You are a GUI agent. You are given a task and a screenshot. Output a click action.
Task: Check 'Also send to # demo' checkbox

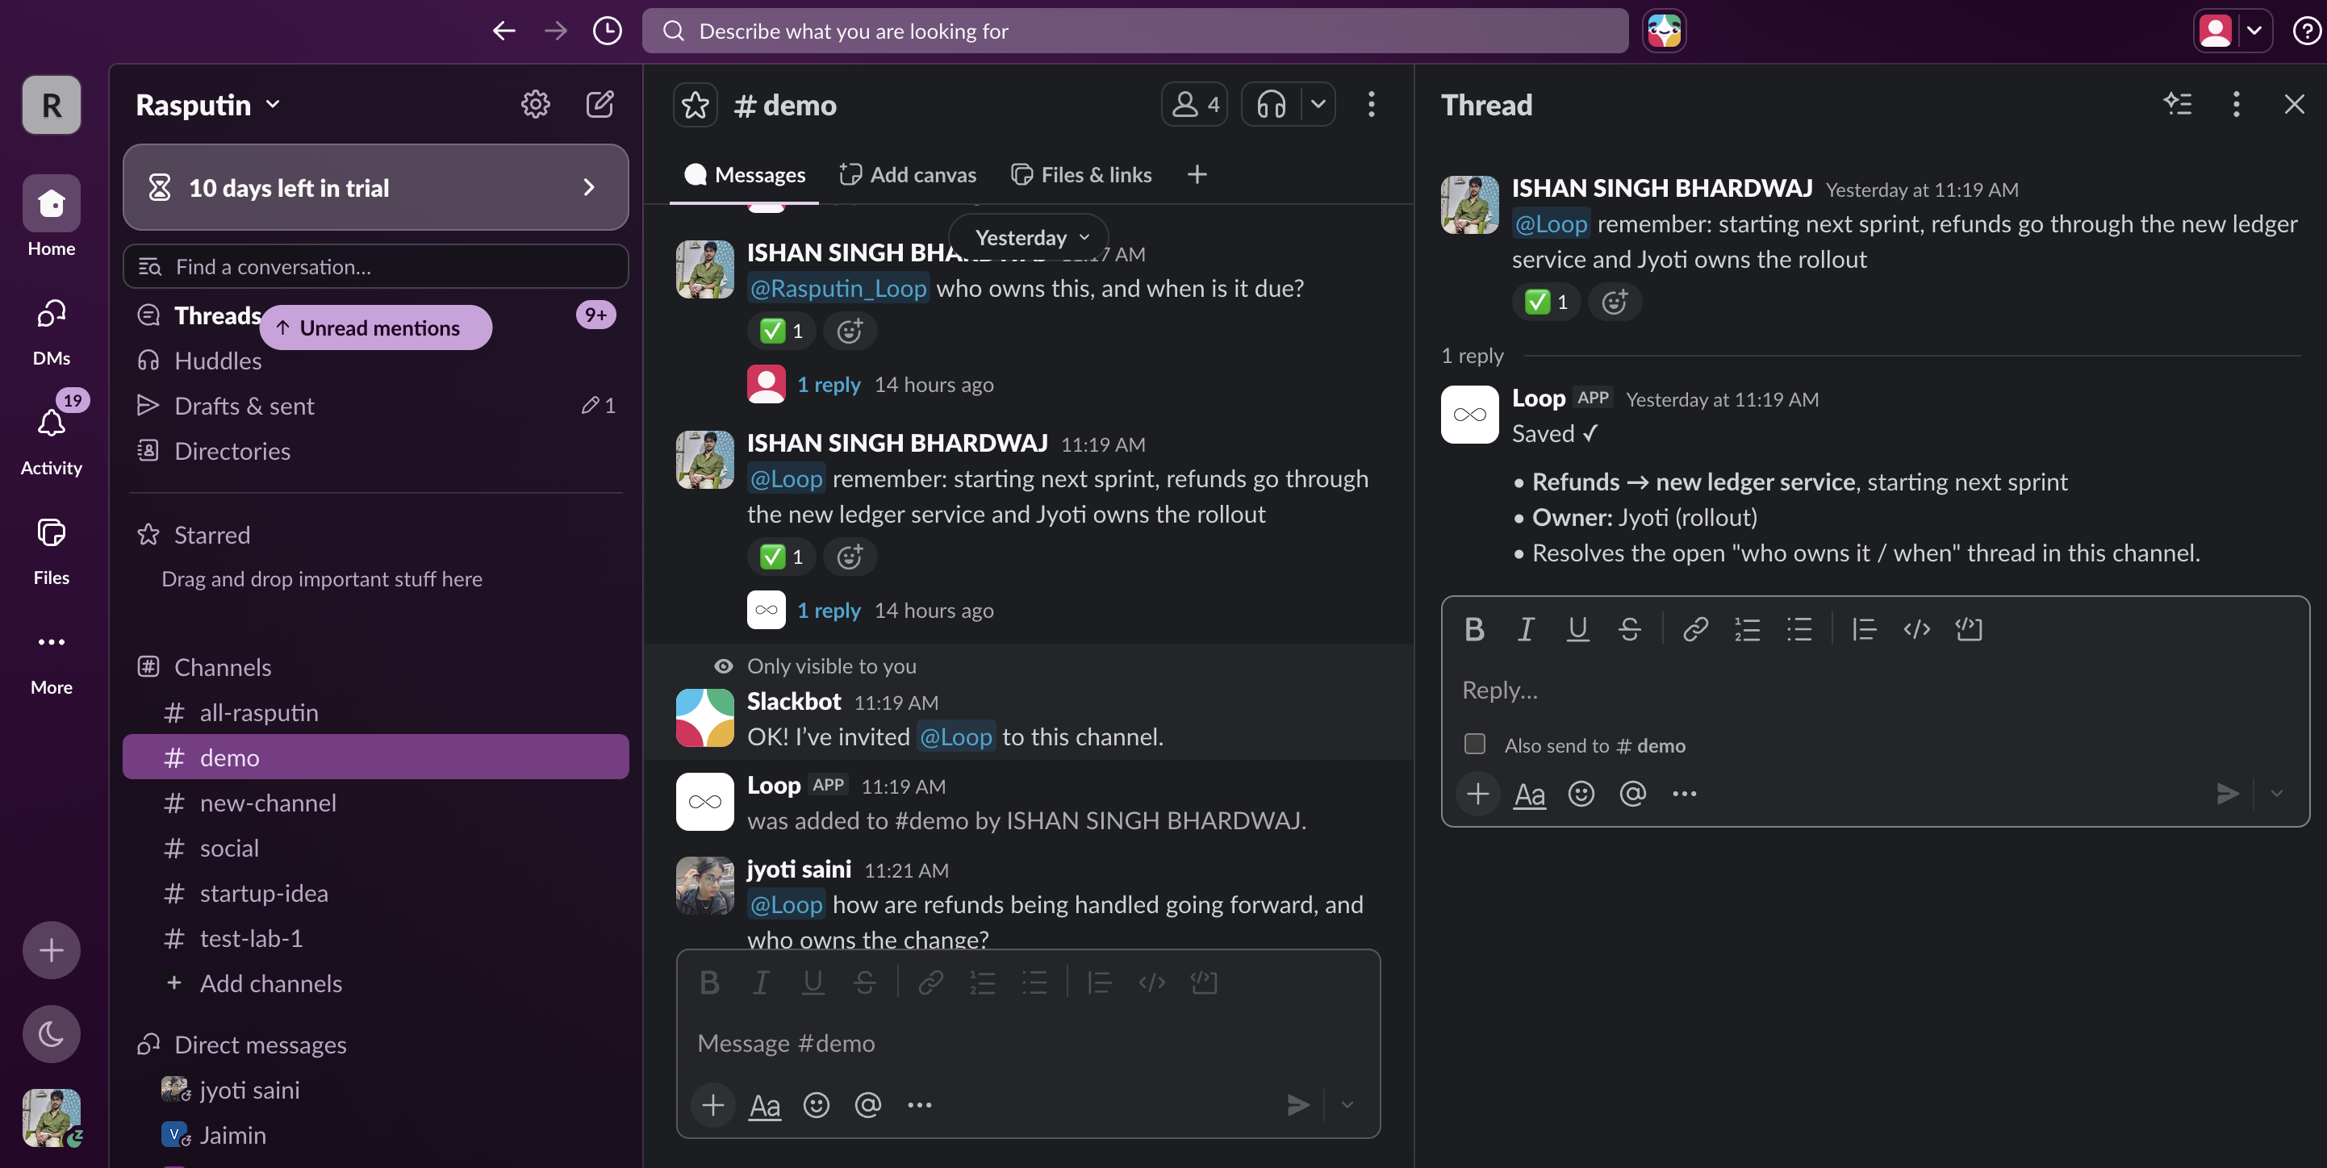(1474, 745)
